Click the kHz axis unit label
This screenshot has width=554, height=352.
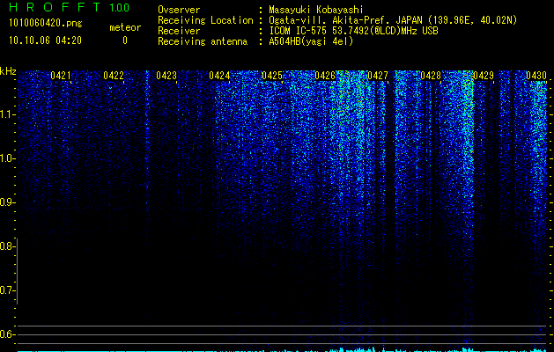pos(8,71)
